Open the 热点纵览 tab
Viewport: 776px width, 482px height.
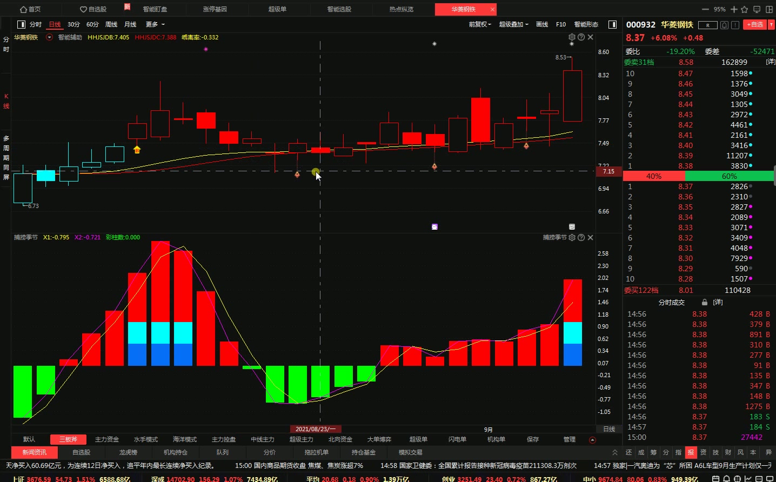coord(402,9)
